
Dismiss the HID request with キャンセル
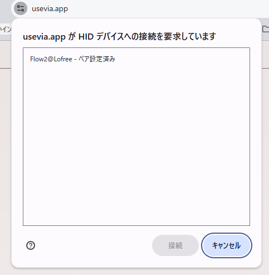tap(227, 245)
